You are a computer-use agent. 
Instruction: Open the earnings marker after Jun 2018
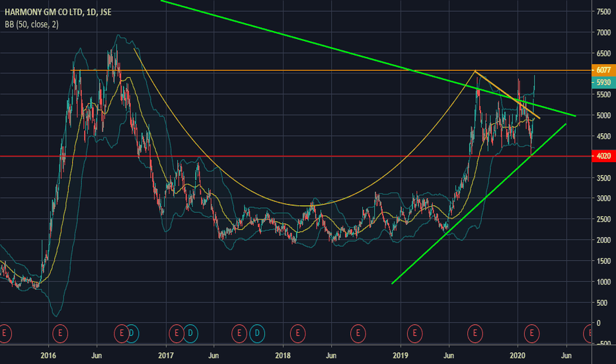pyautogui.click(x=358, y=334)
